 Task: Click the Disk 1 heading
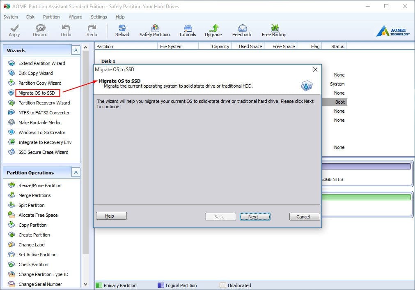coord(108,61)
